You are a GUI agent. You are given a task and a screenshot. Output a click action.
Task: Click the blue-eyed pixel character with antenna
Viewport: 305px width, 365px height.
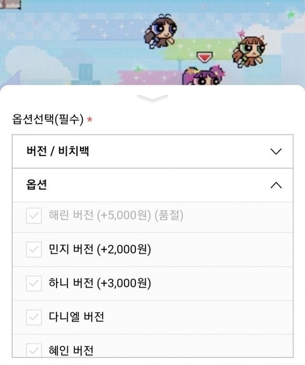[x=161, y=31]
